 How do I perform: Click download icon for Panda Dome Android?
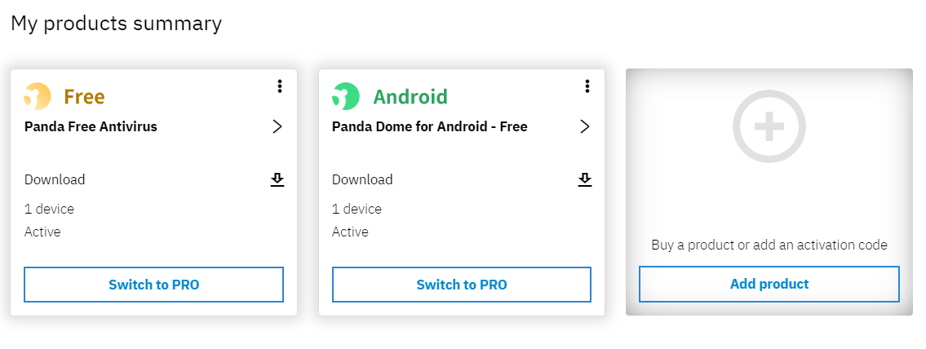[585, 179]
